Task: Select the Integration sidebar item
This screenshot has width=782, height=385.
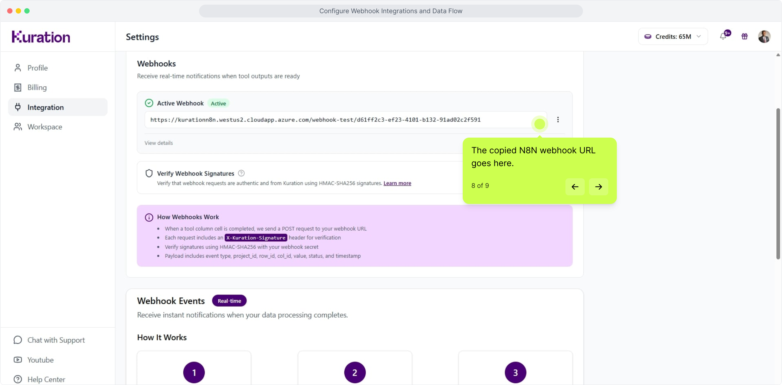Action: [57, 107]
